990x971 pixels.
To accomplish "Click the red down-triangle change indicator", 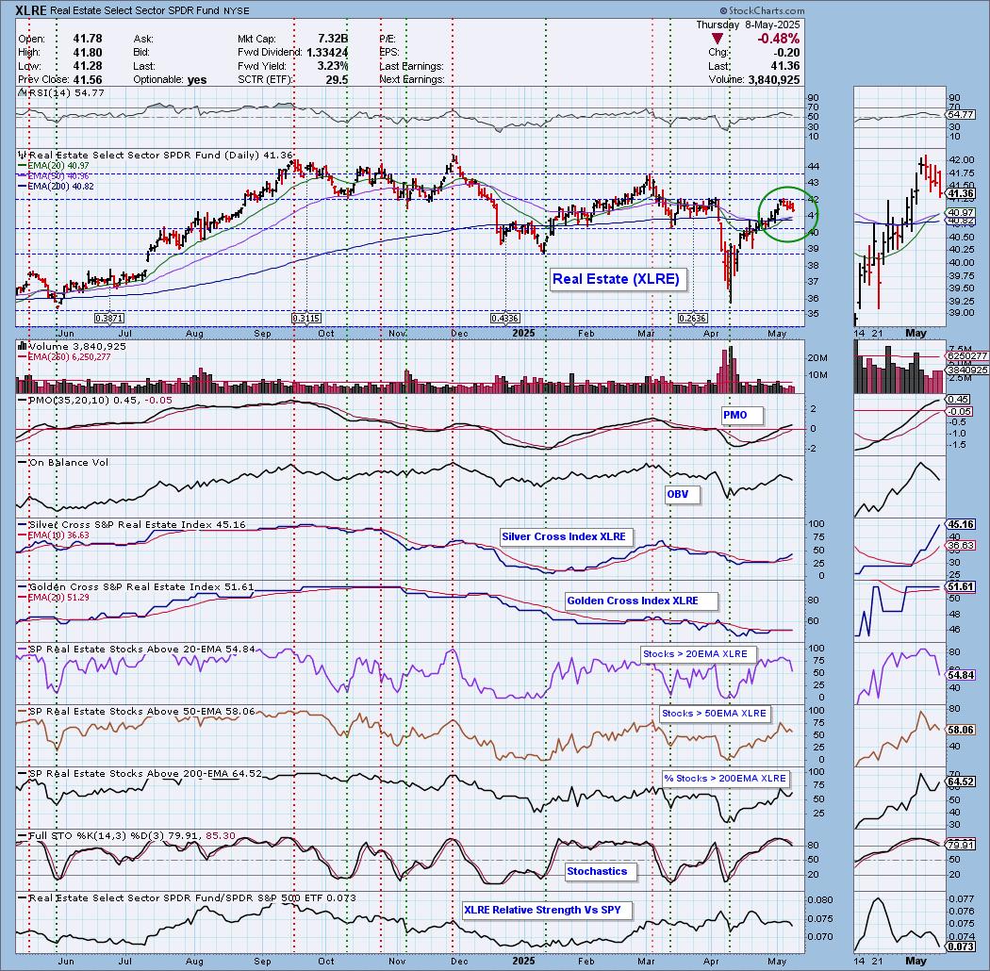I will pyautogui.click(x=716, y=40).
